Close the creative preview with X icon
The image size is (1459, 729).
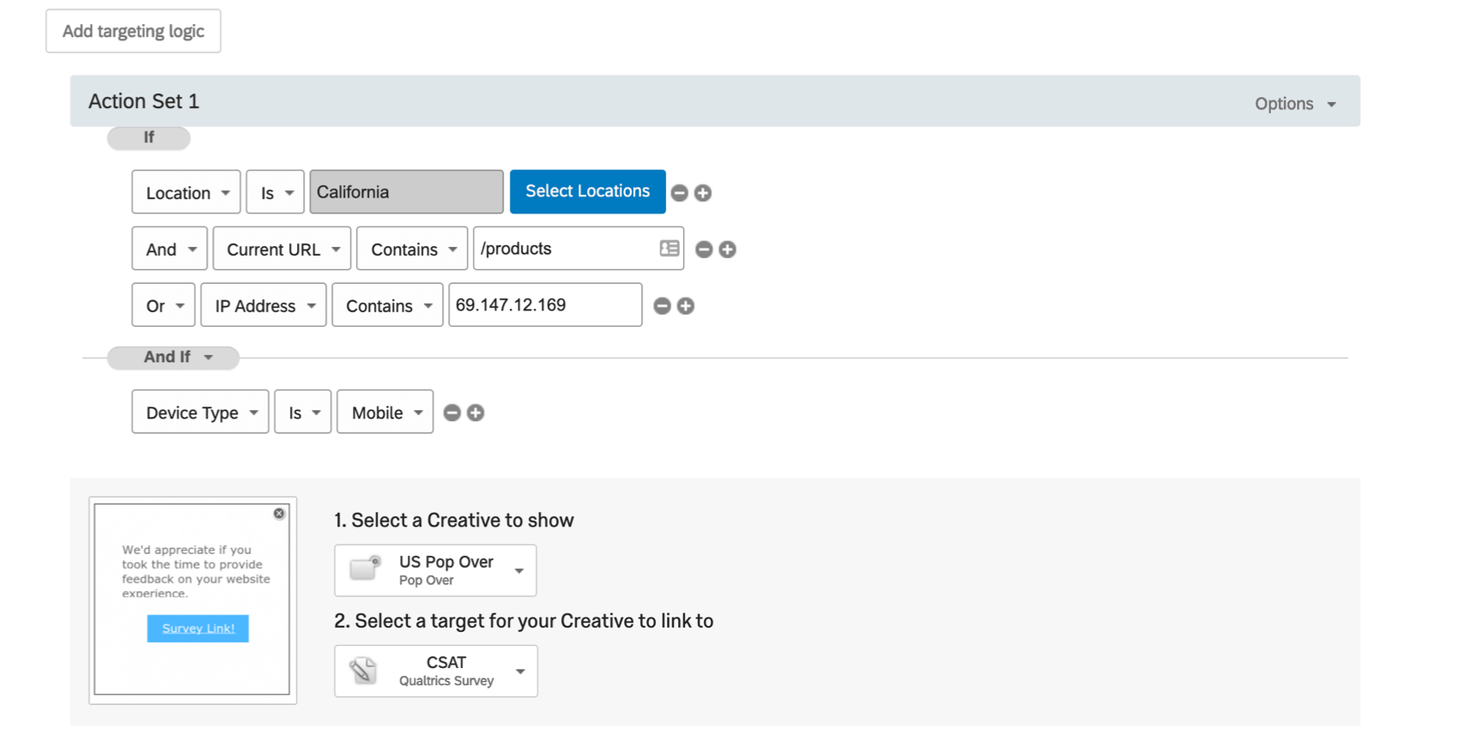click(x=279, y=514)
